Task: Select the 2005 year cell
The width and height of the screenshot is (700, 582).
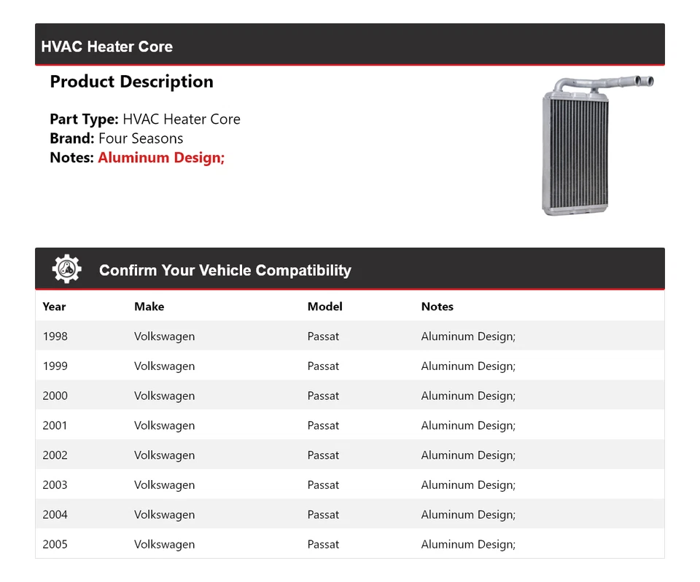Action: coord(55,545)
